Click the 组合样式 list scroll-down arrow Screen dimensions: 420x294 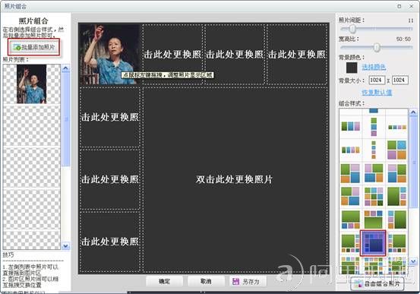pos(413,261)
